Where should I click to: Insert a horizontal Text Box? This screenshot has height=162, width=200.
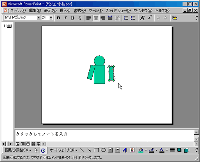click(110, 150)
